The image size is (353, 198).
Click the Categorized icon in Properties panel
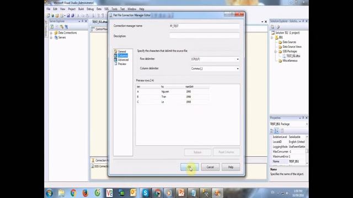(x=272, y=131)
